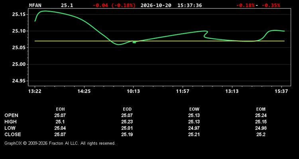Click the 25.00 price axis label
The height and width of the screenshot is (159, 299).
pos(19,64)
